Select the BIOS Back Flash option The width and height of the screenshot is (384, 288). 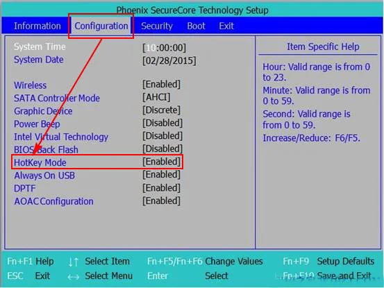[x=46, y=149]
